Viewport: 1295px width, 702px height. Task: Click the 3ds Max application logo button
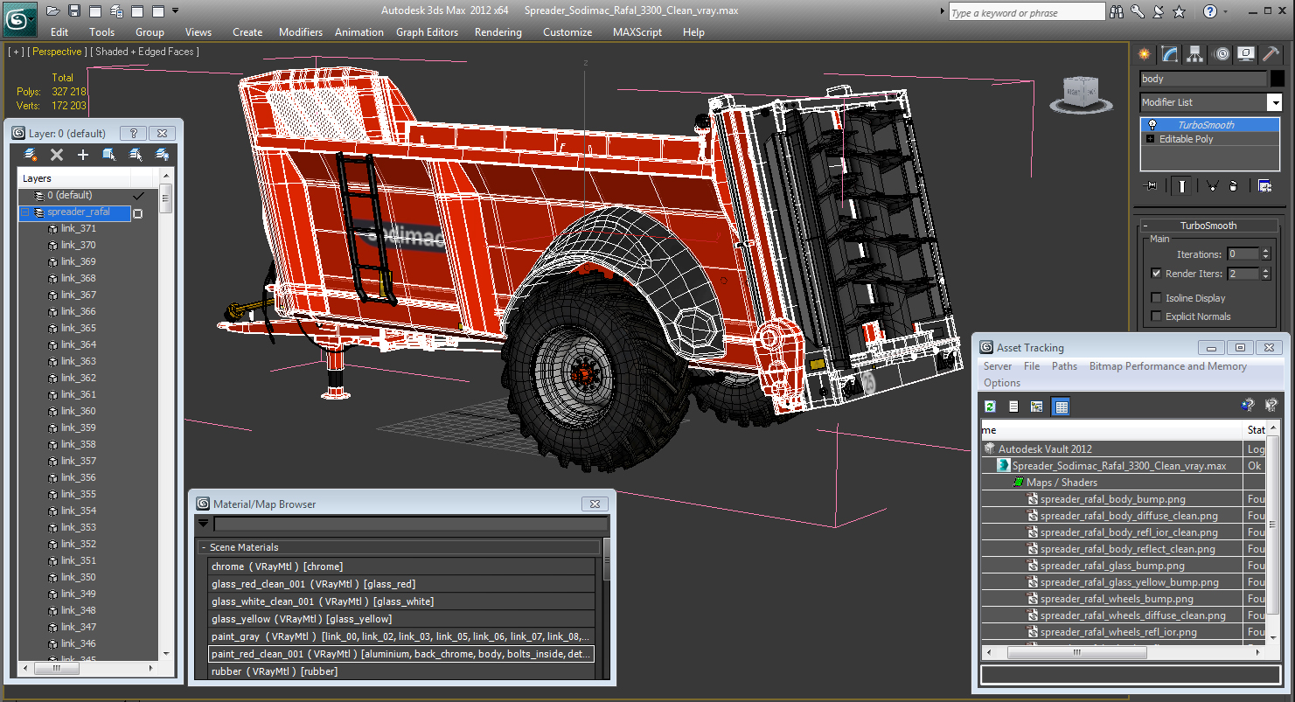(18, 17)
